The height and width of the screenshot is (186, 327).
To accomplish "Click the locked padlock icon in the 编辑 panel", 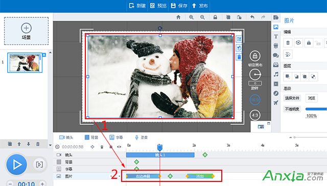I will 309,43.
